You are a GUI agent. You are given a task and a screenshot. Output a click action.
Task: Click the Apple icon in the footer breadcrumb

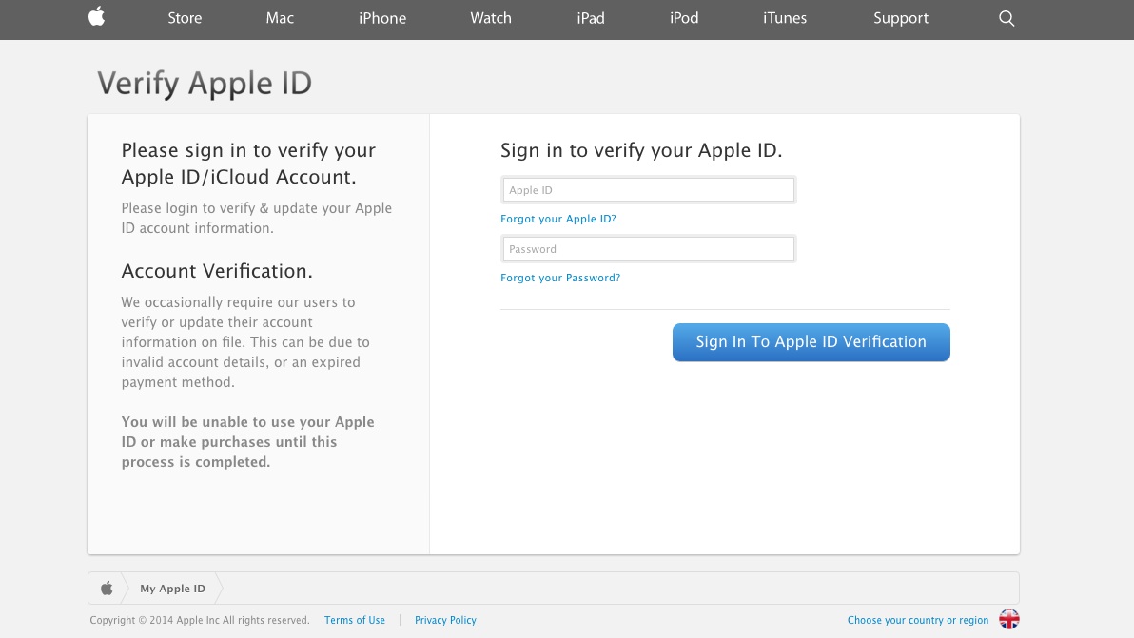point(107,588)
